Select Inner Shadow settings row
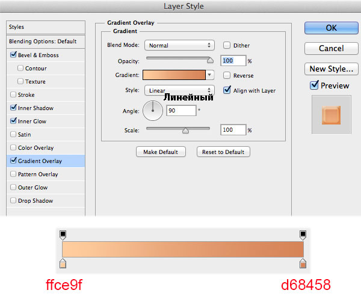Image resolution: width=361 pixels, height=302 pixels. click(46, 108)
